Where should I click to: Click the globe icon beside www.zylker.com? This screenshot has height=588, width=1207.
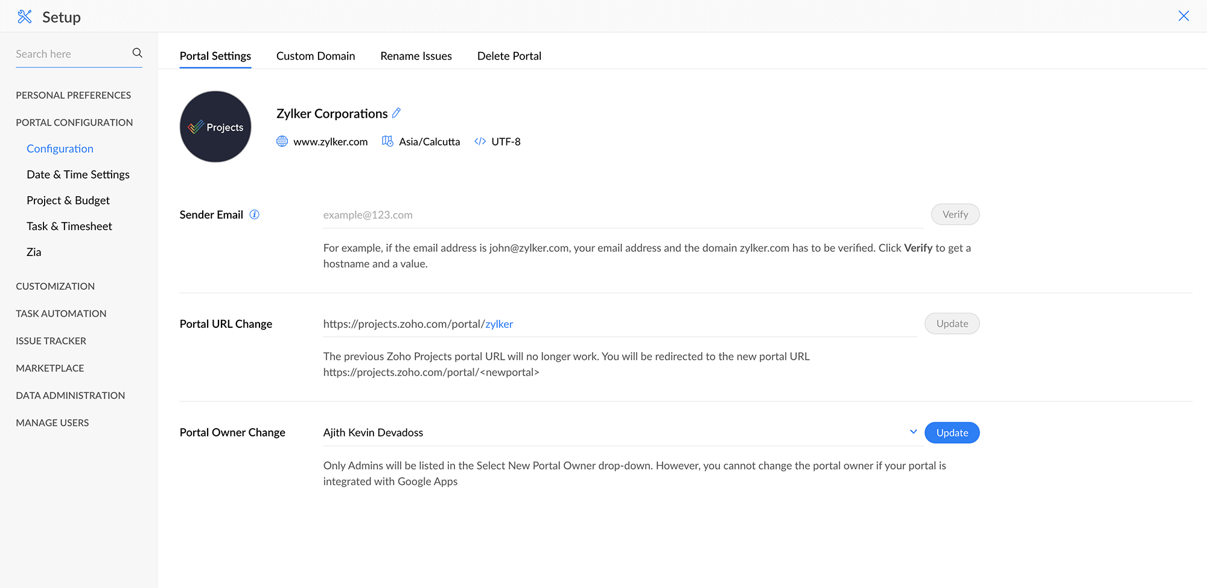tap(282, 141)
